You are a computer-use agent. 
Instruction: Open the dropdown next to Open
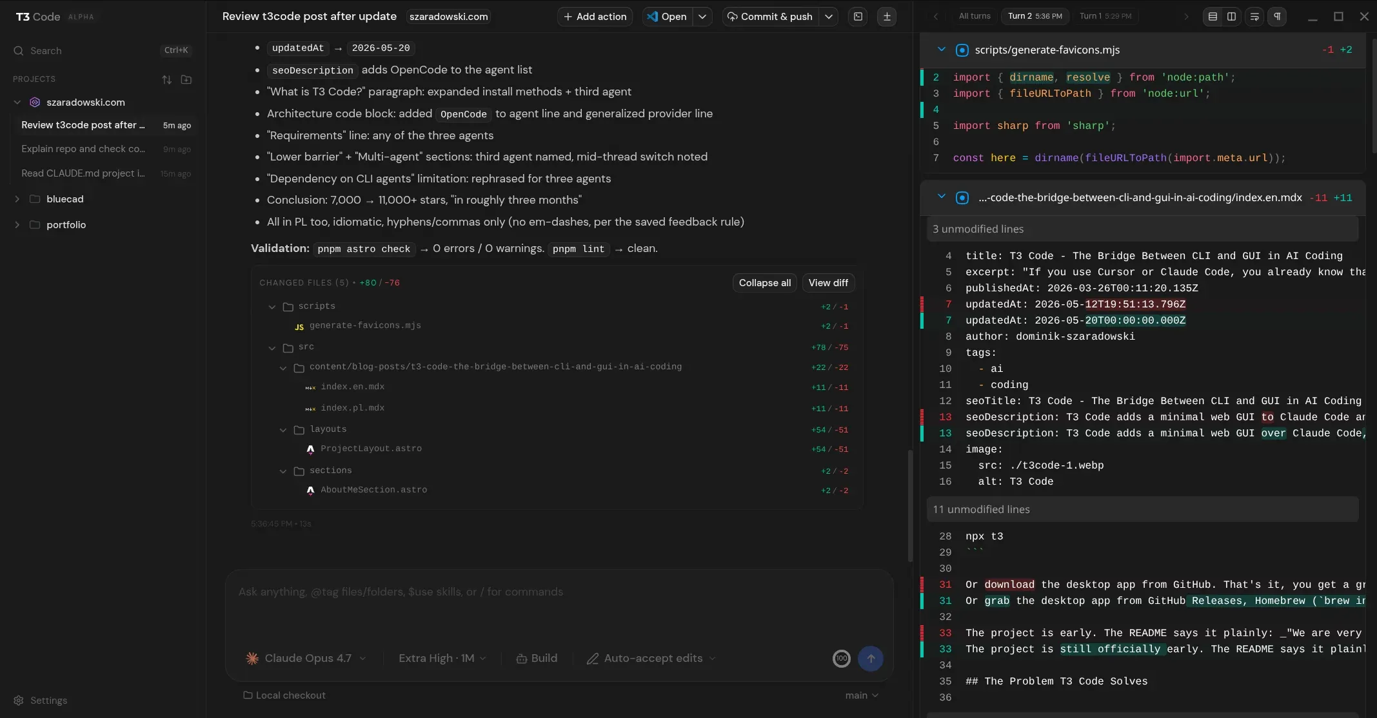[702, 17]
